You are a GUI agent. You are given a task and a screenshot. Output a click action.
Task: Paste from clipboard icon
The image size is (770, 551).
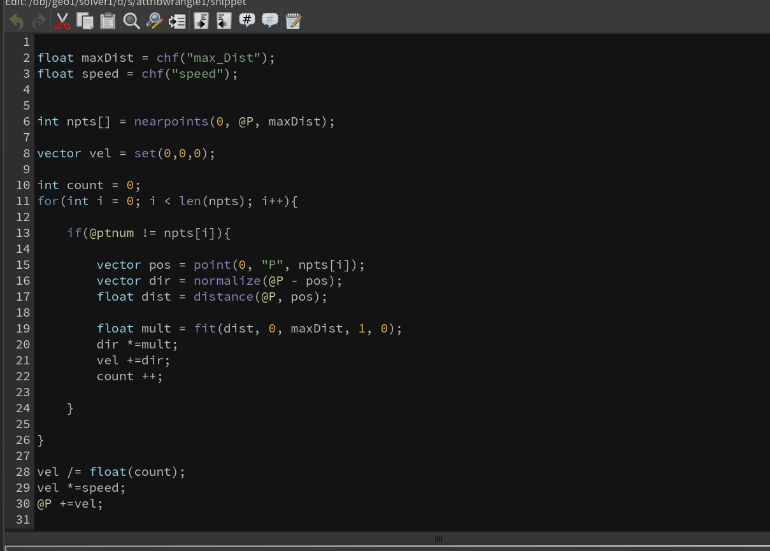(x=108, y=22)
